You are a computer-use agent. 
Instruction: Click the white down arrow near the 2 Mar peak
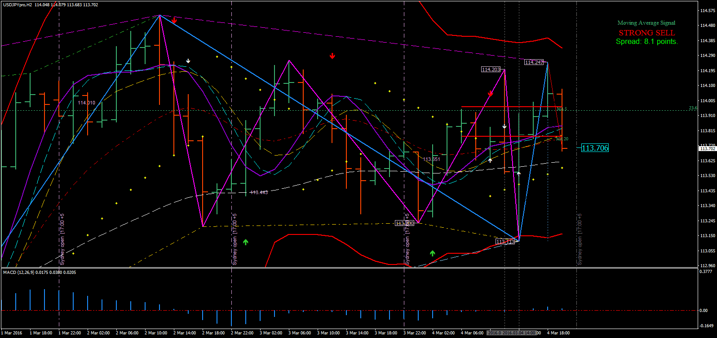click(x=188, y=61)
